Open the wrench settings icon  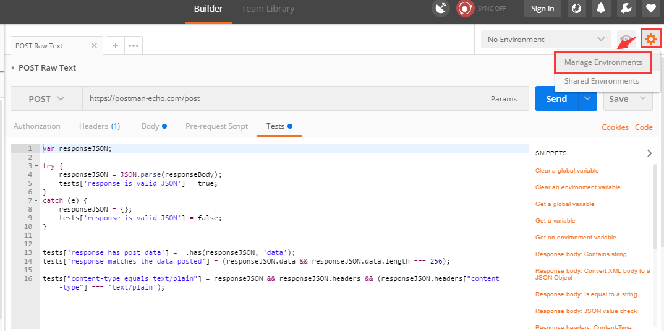[626, 9]
